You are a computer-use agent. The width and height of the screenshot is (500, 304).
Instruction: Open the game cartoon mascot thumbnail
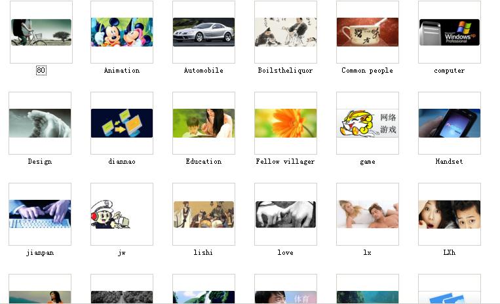[x=368, y=123]
